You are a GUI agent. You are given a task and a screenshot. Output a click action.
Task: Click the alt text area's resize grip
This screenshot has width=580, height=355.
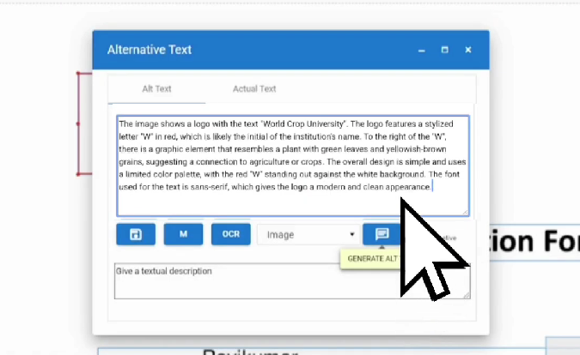coord(465,211)
